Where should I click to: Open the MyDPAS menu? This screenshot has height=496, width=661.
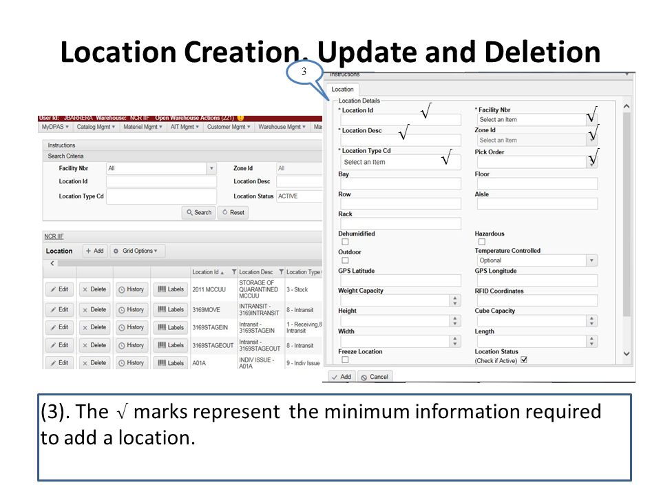55,127
